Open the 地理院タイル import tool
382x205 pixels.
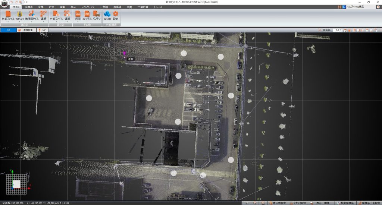point(32,15)
